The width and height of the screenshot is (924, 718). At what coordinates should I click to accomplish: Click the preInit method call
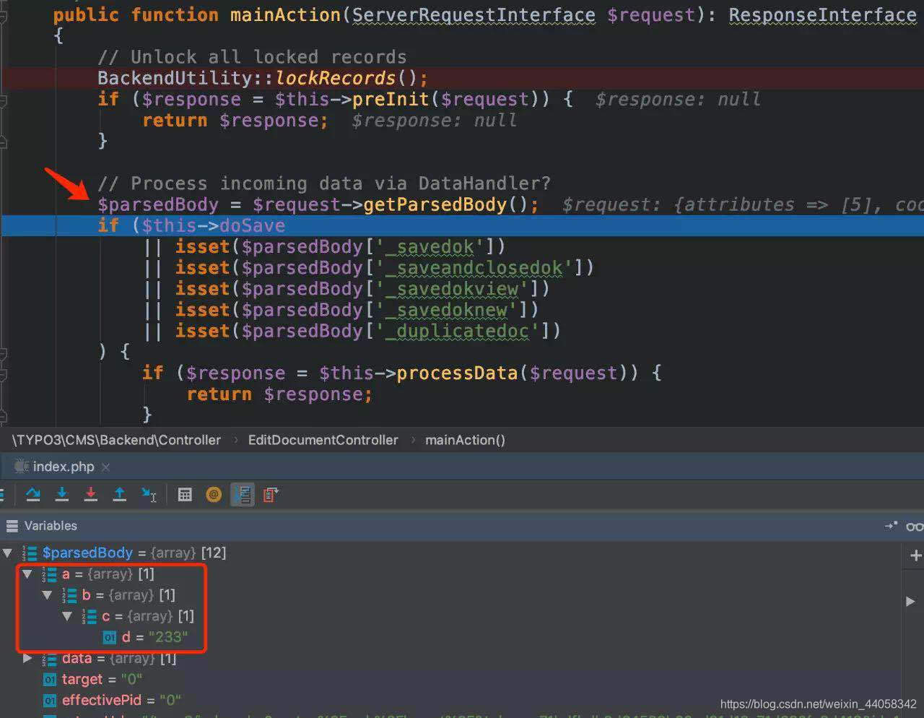(x=391, y=99)
